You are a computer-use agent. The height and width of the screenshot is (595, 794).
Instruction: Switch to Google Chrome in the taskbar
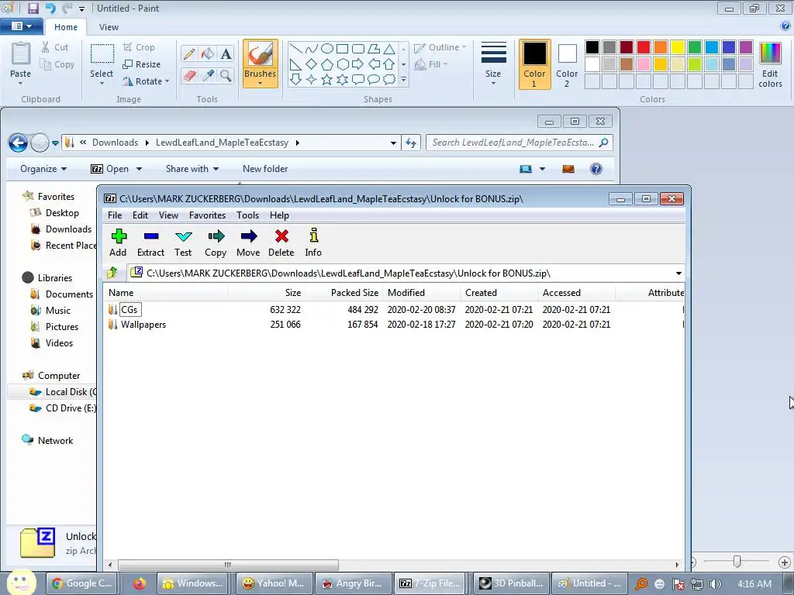pos(82,583)
